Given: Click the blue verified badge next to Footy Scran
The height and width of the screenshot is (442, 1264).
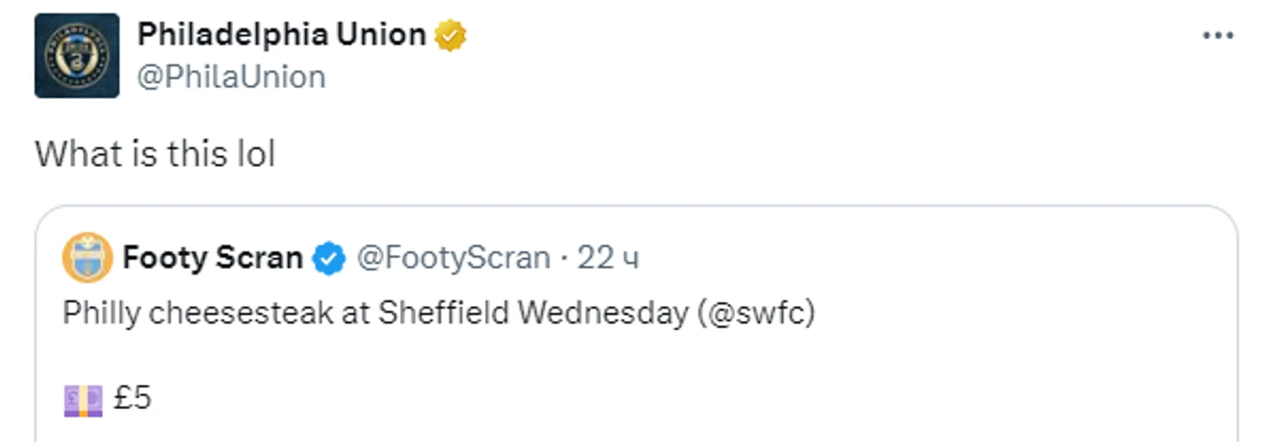Looking at the screenshot, I should click(x=329, y=258).
